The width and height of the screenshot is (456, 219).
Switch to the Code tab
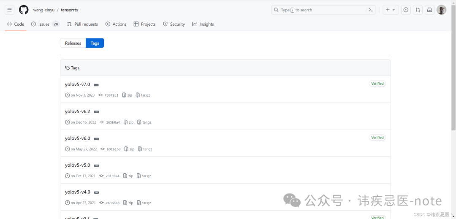[16, 24]
